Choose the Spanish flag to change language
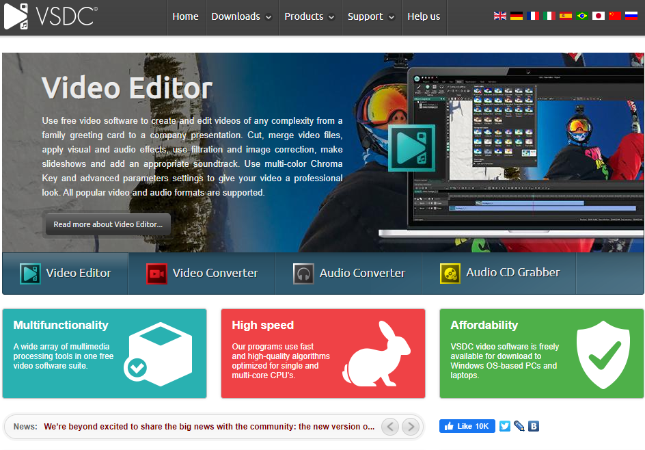The height and width of the screenshot is (450, 645). [x=566, y=14]
